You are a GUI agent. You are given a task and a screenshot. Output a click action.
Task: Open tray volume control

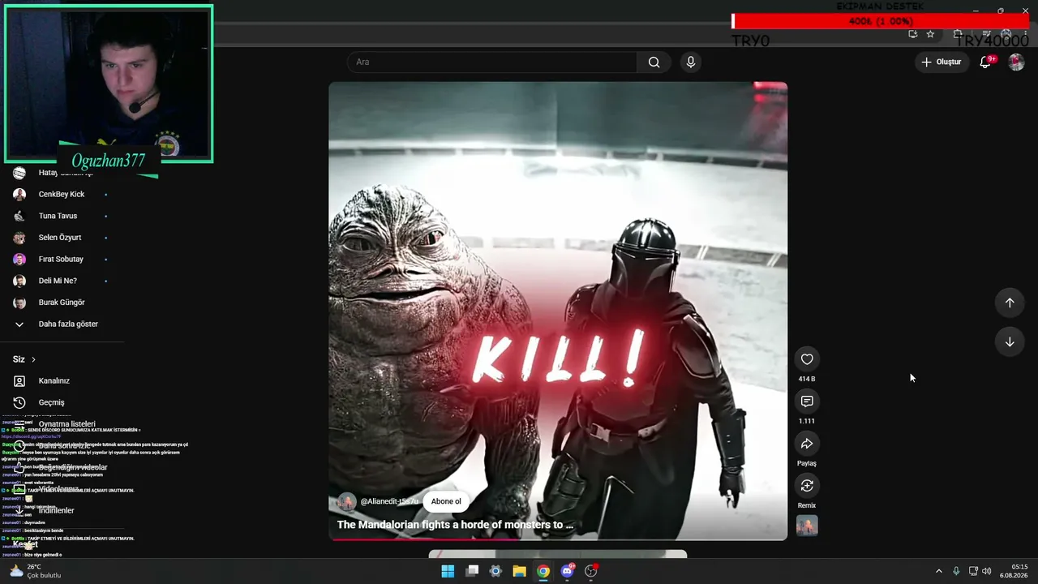tap(987, 571)
